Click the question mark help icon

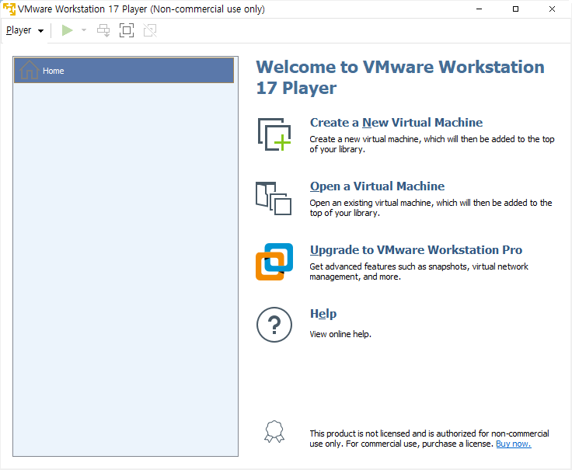tap(274, 325)
